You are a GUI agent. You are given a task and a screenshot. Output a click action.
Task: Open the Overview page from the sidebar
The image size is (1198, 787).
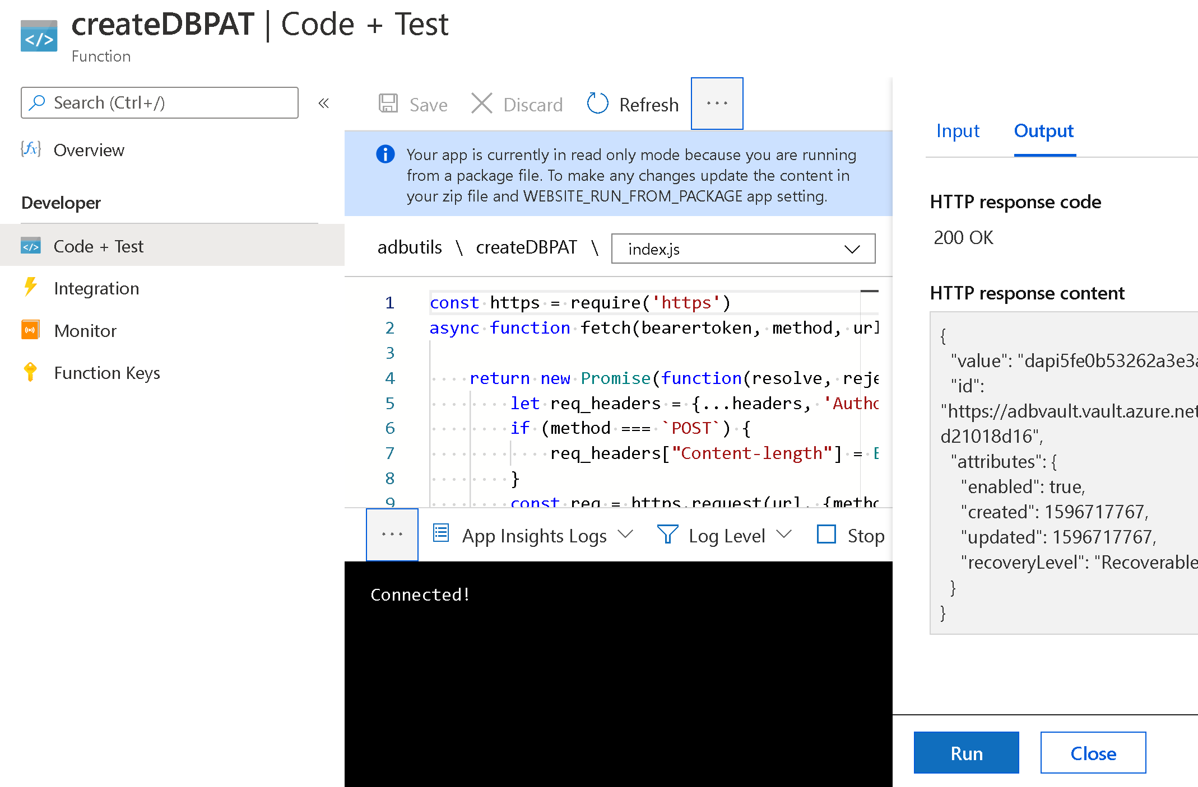click(89, 149)
